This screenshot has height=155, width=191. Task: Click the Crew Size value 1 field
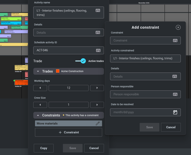[69, 105]
